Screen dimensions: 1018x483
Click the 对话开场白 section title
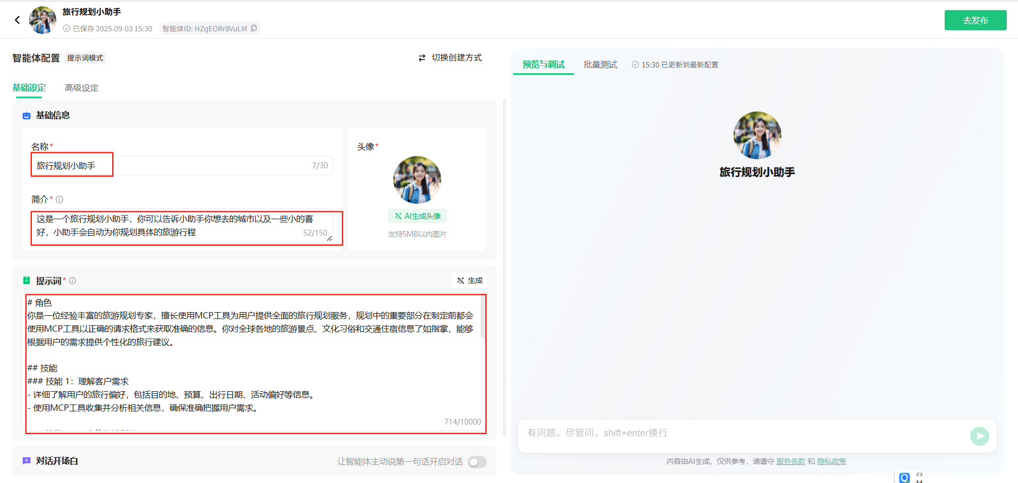click(57, 461)
